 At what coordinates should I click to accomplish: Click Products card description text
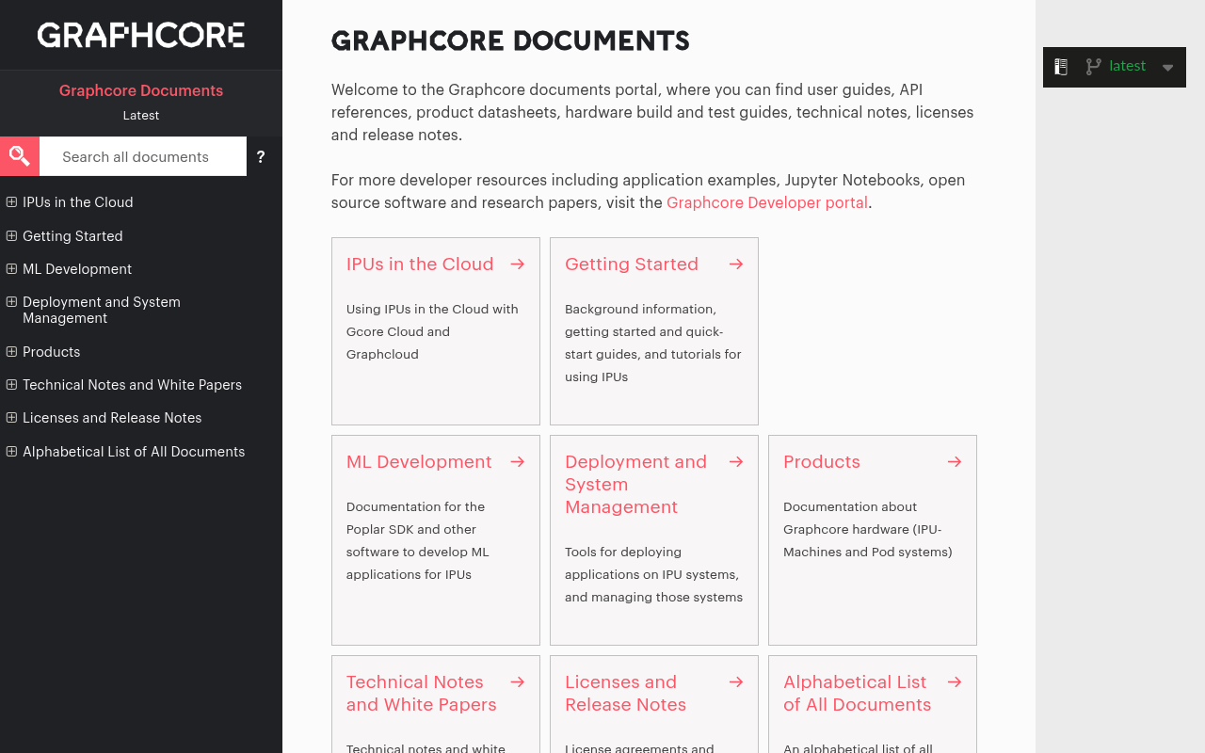[x=868, y=530]
